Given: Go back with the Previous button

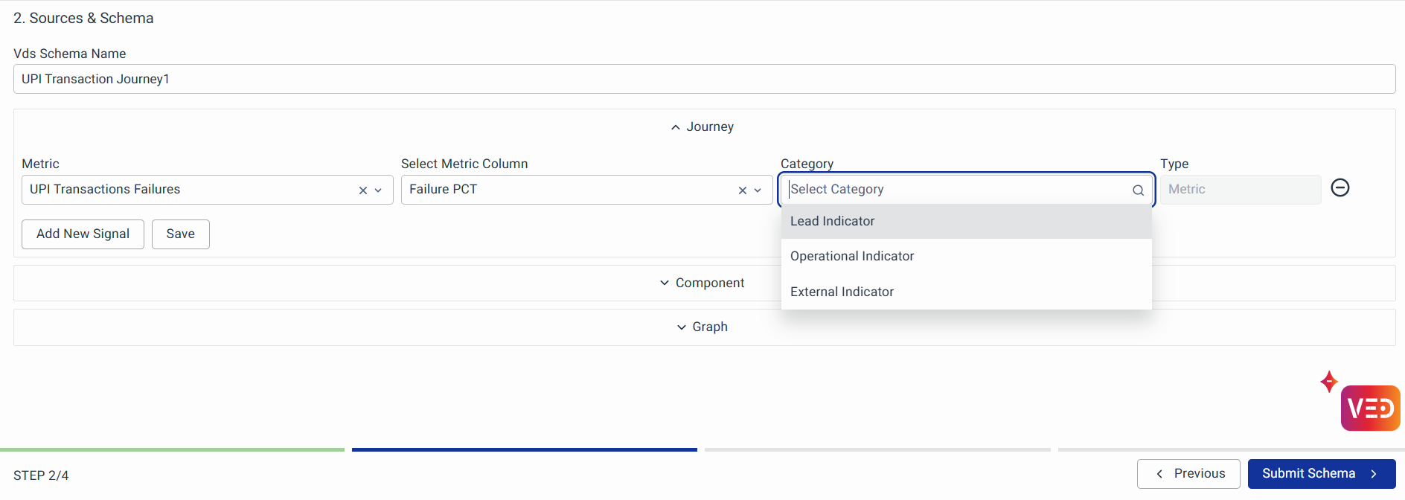Looking at the screenshot, I should click(1188, 474).
